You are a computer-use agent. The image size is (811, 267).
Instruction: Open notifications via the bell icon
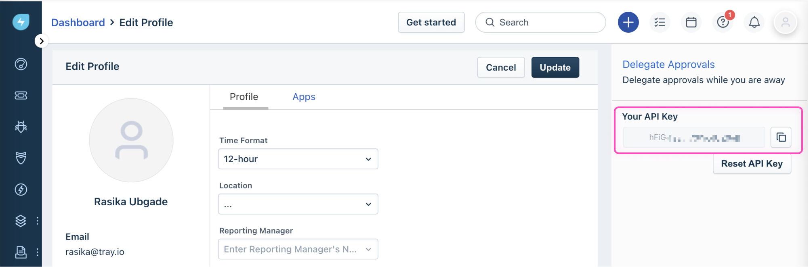coord(754,22)
